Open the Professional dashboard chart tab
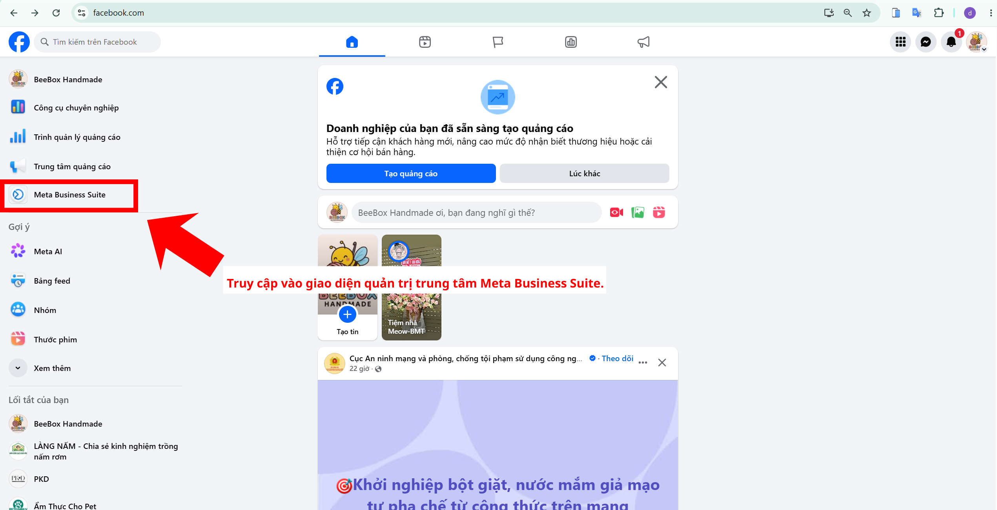 [571, 42]
